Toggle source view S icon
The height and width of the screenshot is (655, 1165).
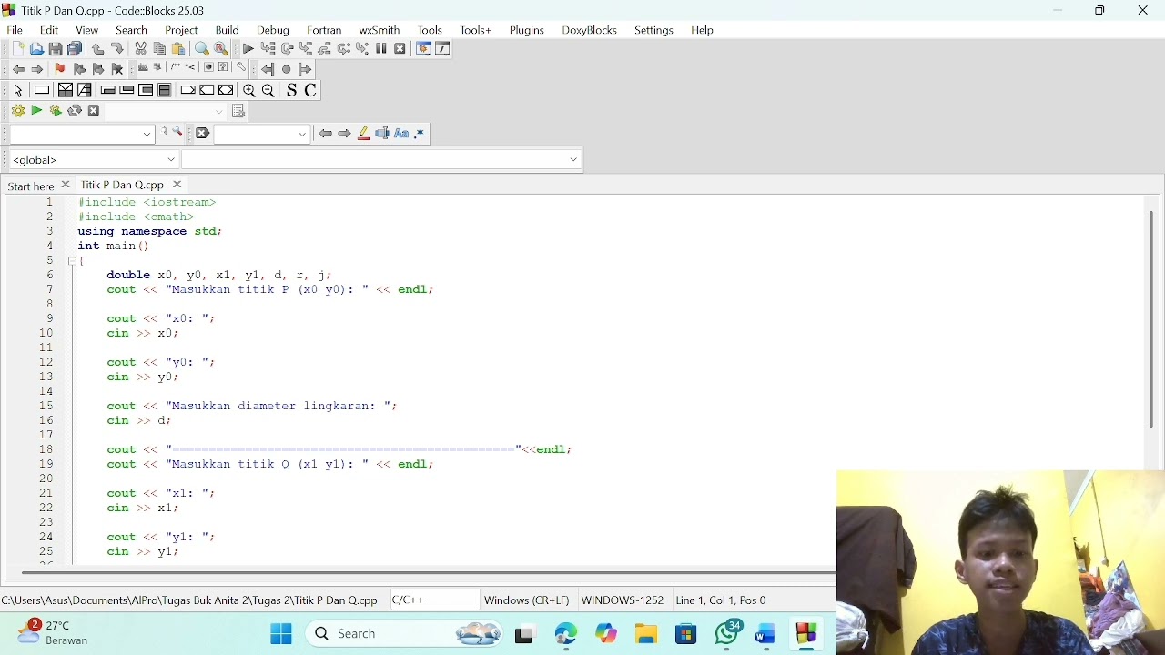click(291, 91)
